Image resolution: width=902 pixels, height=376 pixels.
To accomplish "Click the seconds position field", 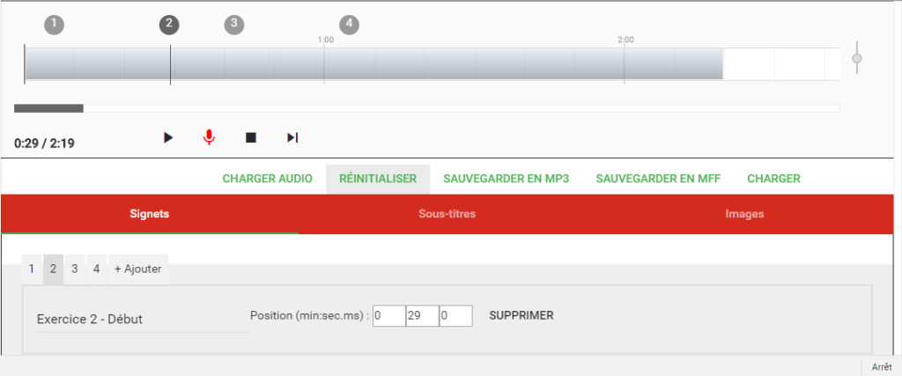I will (x=421, y=315).
